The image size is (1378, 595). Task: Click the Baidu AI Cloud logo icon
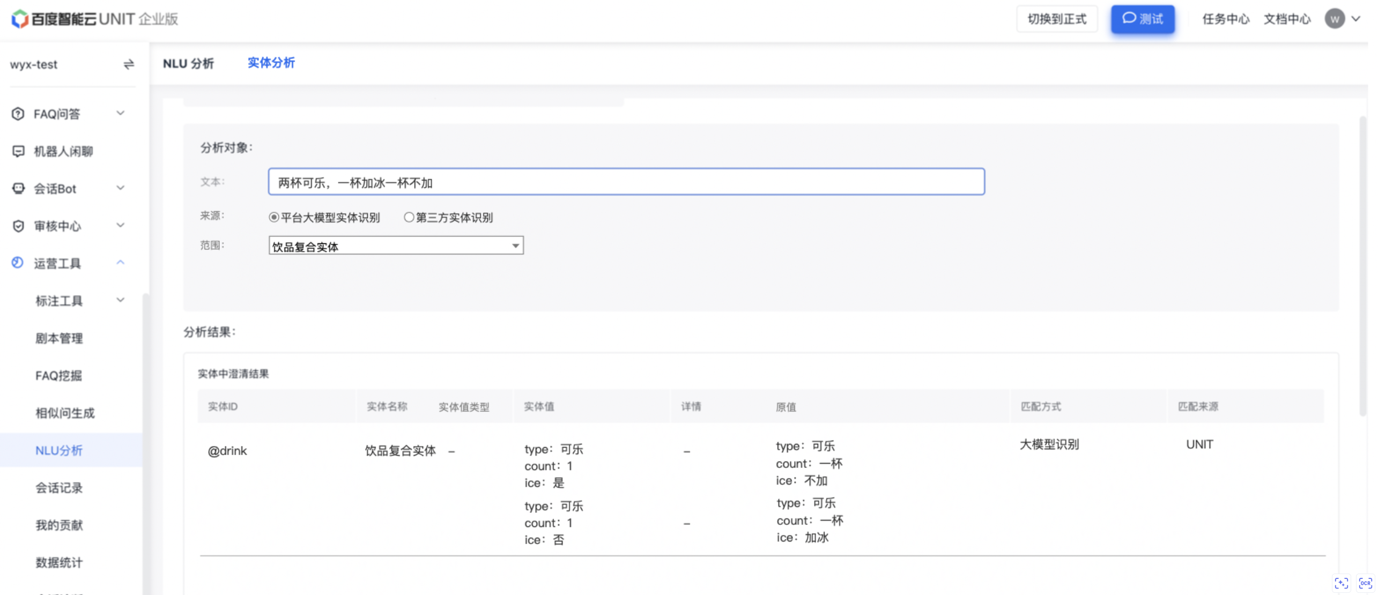point(20,19)
